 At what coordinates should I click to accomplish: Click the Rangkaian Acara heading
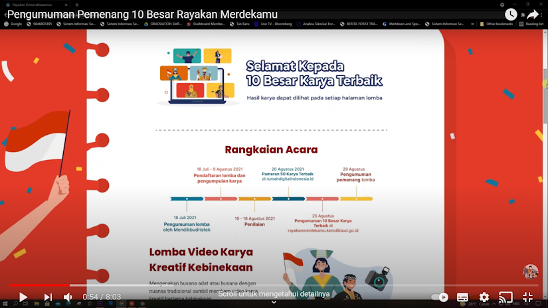[271, 149]
